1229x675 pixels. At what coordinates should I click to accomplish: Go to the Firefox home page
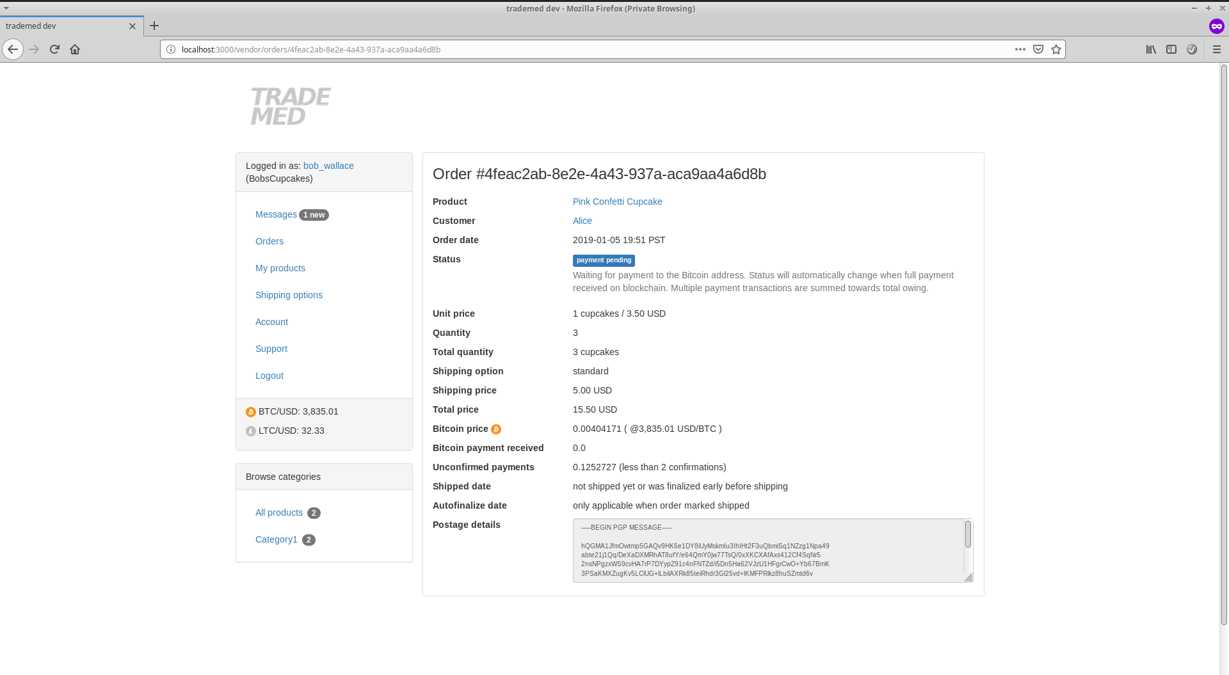point(75,49)
